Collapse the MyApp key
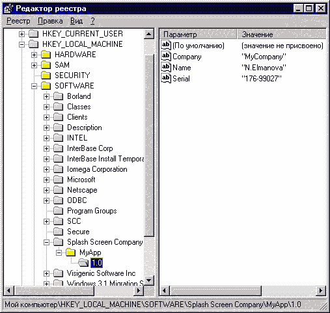Screen dimensions: 330x313 tap(59, 252)
